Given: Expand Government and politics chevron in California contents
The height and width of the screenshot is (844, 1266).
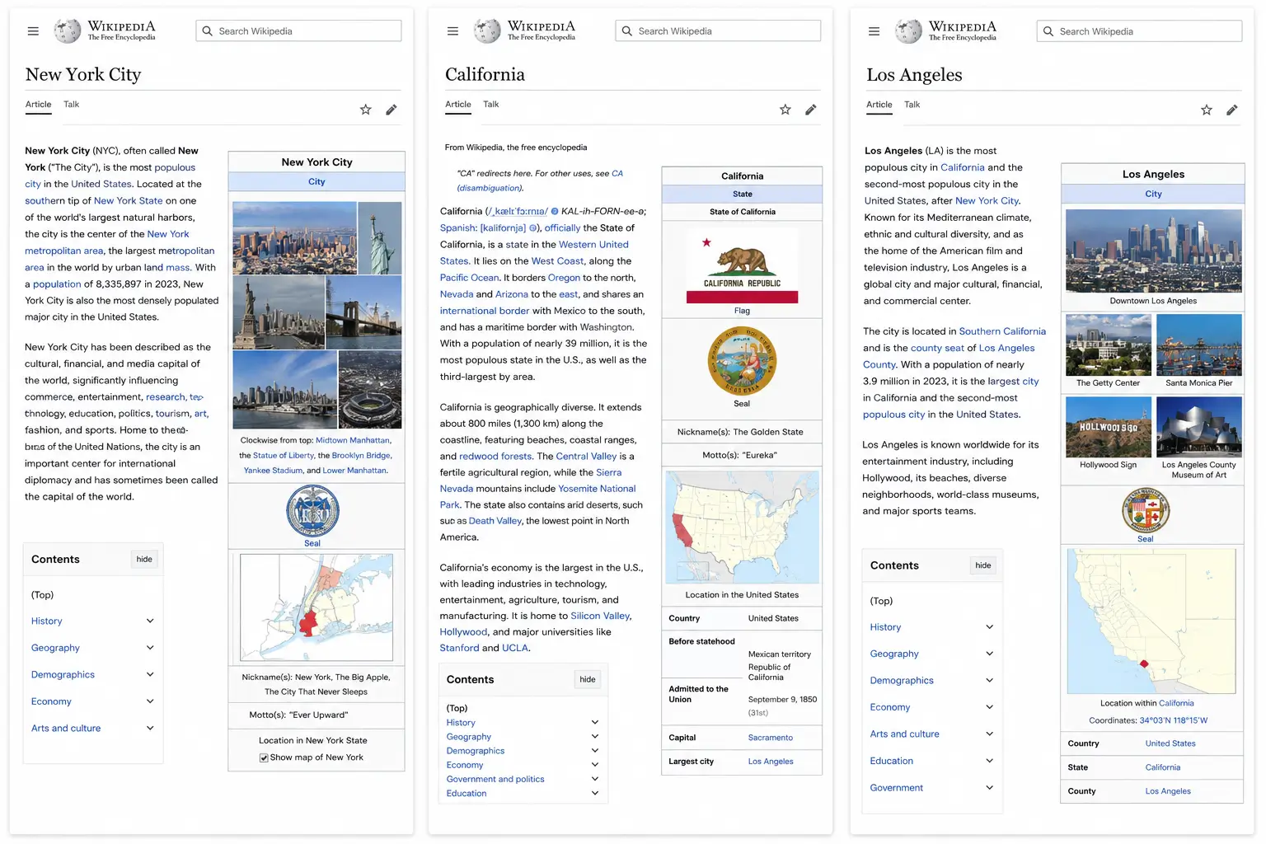Looking at the screenshot, I should (595, 779).
